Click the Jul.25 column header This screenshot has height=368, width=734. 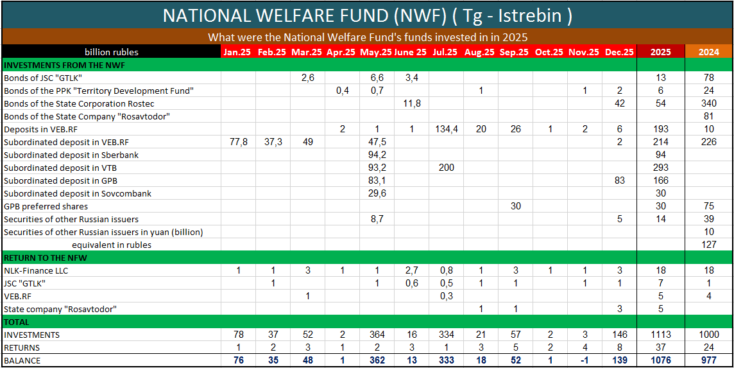click(x=446, y=52)
